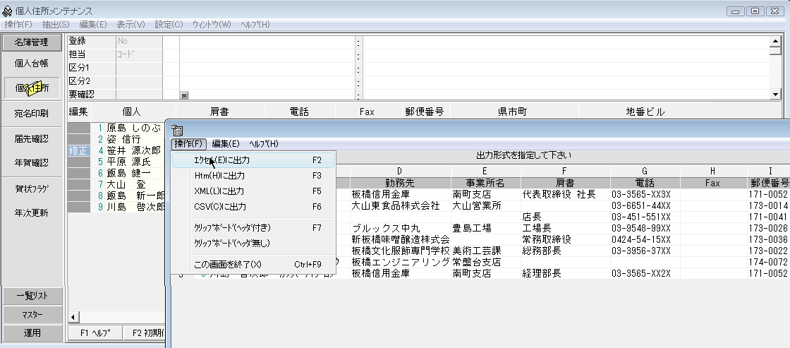The width and height of the screenshot is (790, 348).
Task: Click 電話 column header in main list
Action: click(299, 112)
